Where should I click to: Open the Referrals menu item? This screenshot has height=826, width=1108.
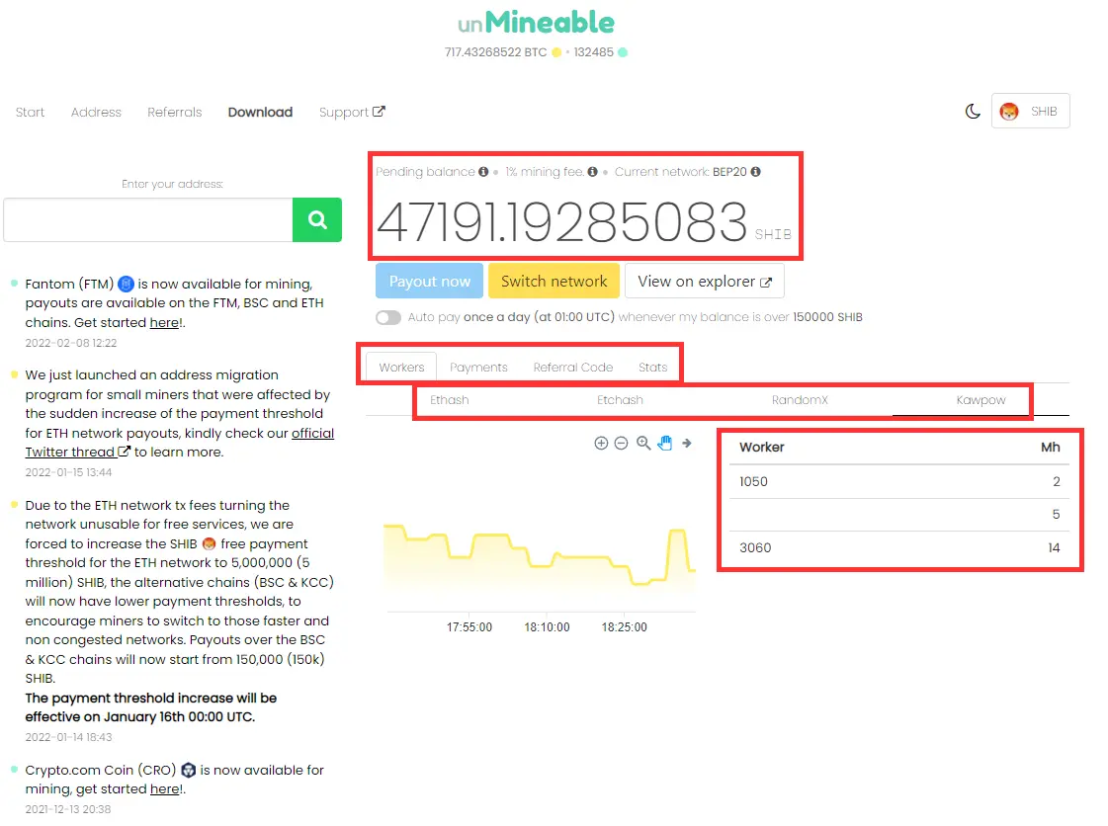pos(175,113)
